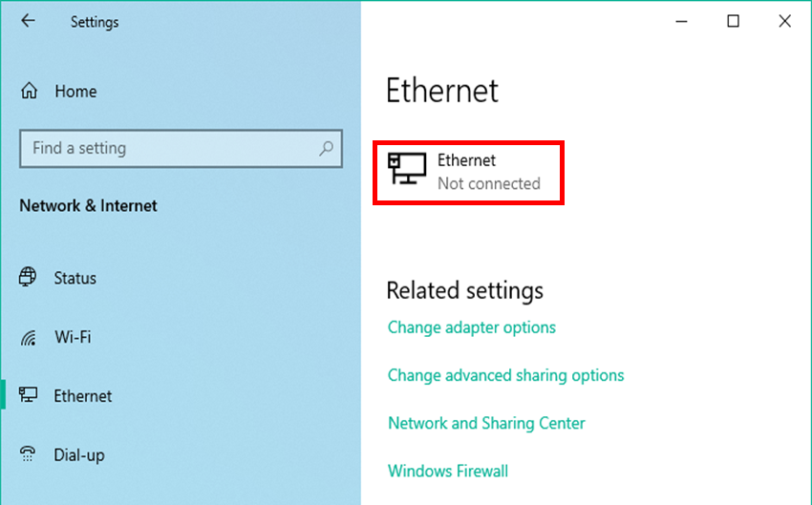Click the Ethernet adapter icon labeled Not connected
812x505 pixels.
[407, 170]
